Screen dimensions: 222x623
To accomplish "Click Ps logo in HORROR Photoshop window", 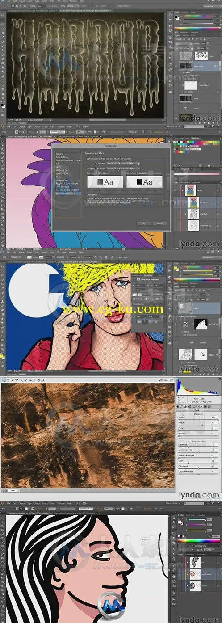I will tap(2, 2).
